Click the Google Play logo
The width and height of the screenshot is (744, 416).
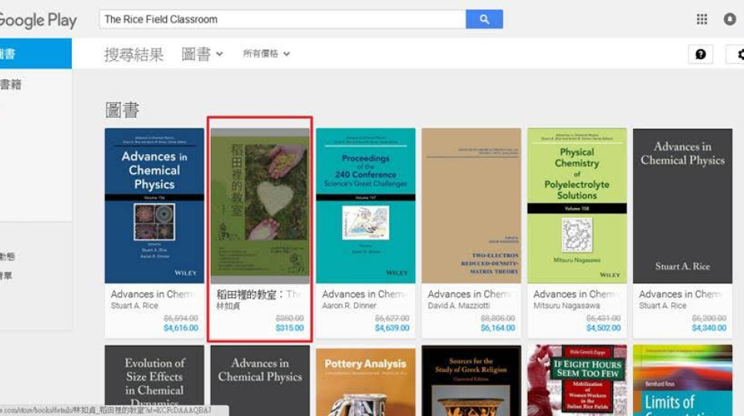coord(37,20)
